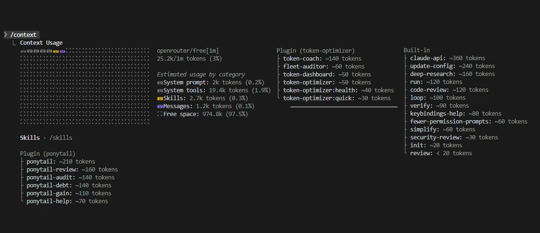Click the yellow Skills legend icon
Screen dimensions: 540x233
tap(160, 98)
